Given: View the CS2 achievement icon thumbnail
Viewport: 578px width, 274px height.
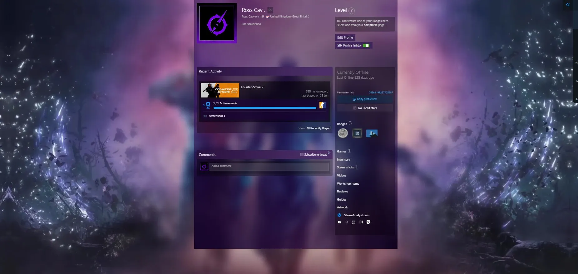Looking at the screenshot, I should [x=323, y=105].
